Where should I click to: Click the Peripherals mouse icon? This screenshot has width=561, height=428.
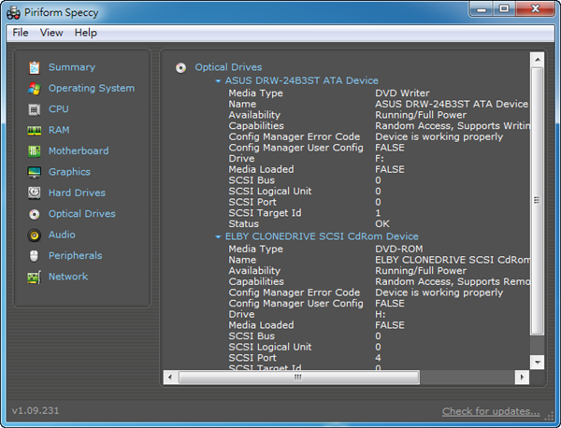click(35, 256)
